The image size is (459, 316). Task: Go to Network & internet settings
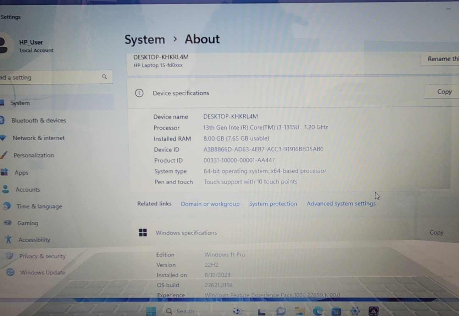[38, 138]
